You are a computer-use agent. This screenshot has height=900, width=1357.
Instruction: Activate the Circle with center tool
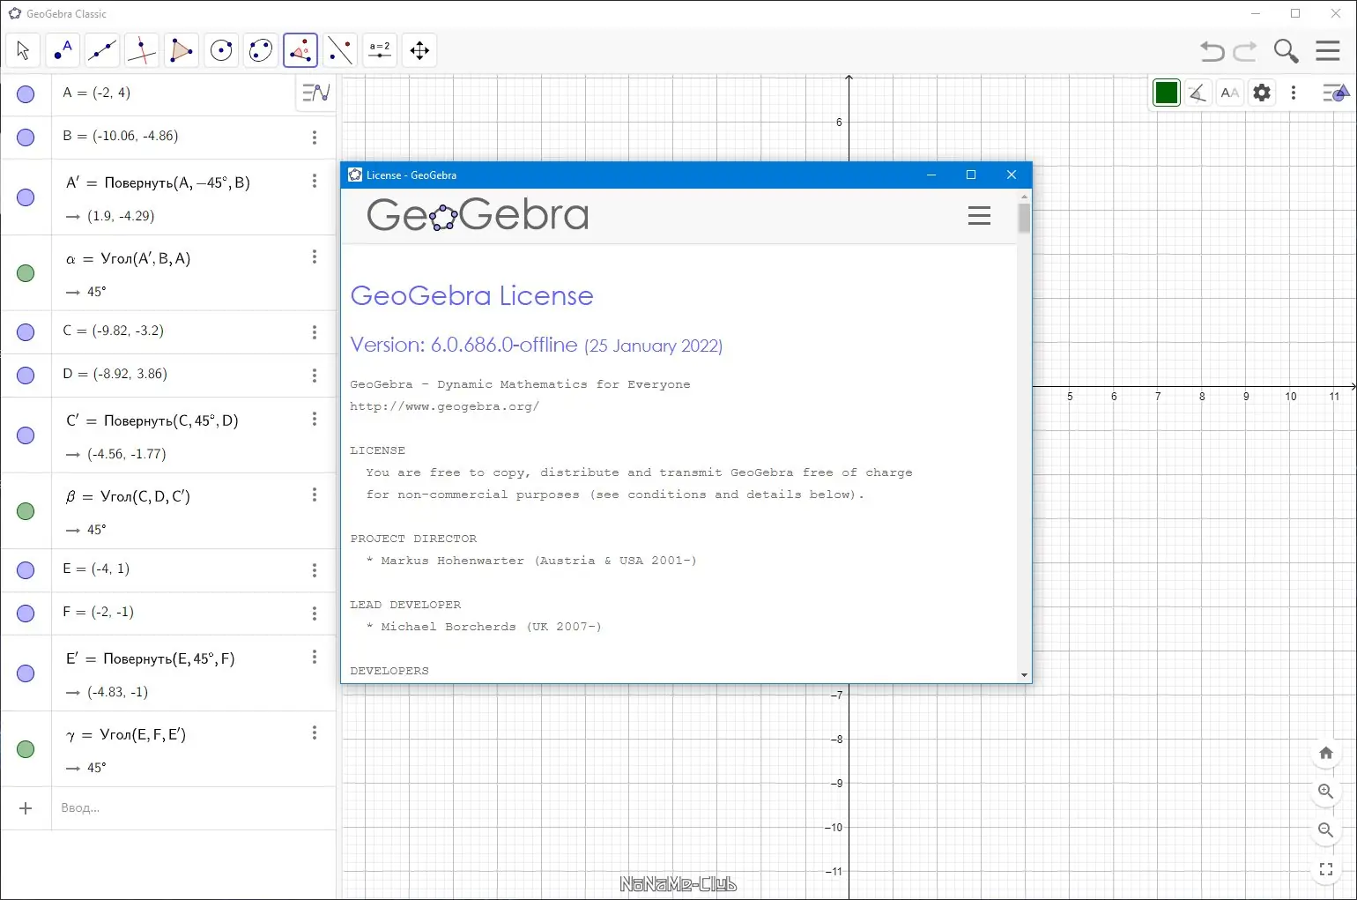click(x=221, y=50)
